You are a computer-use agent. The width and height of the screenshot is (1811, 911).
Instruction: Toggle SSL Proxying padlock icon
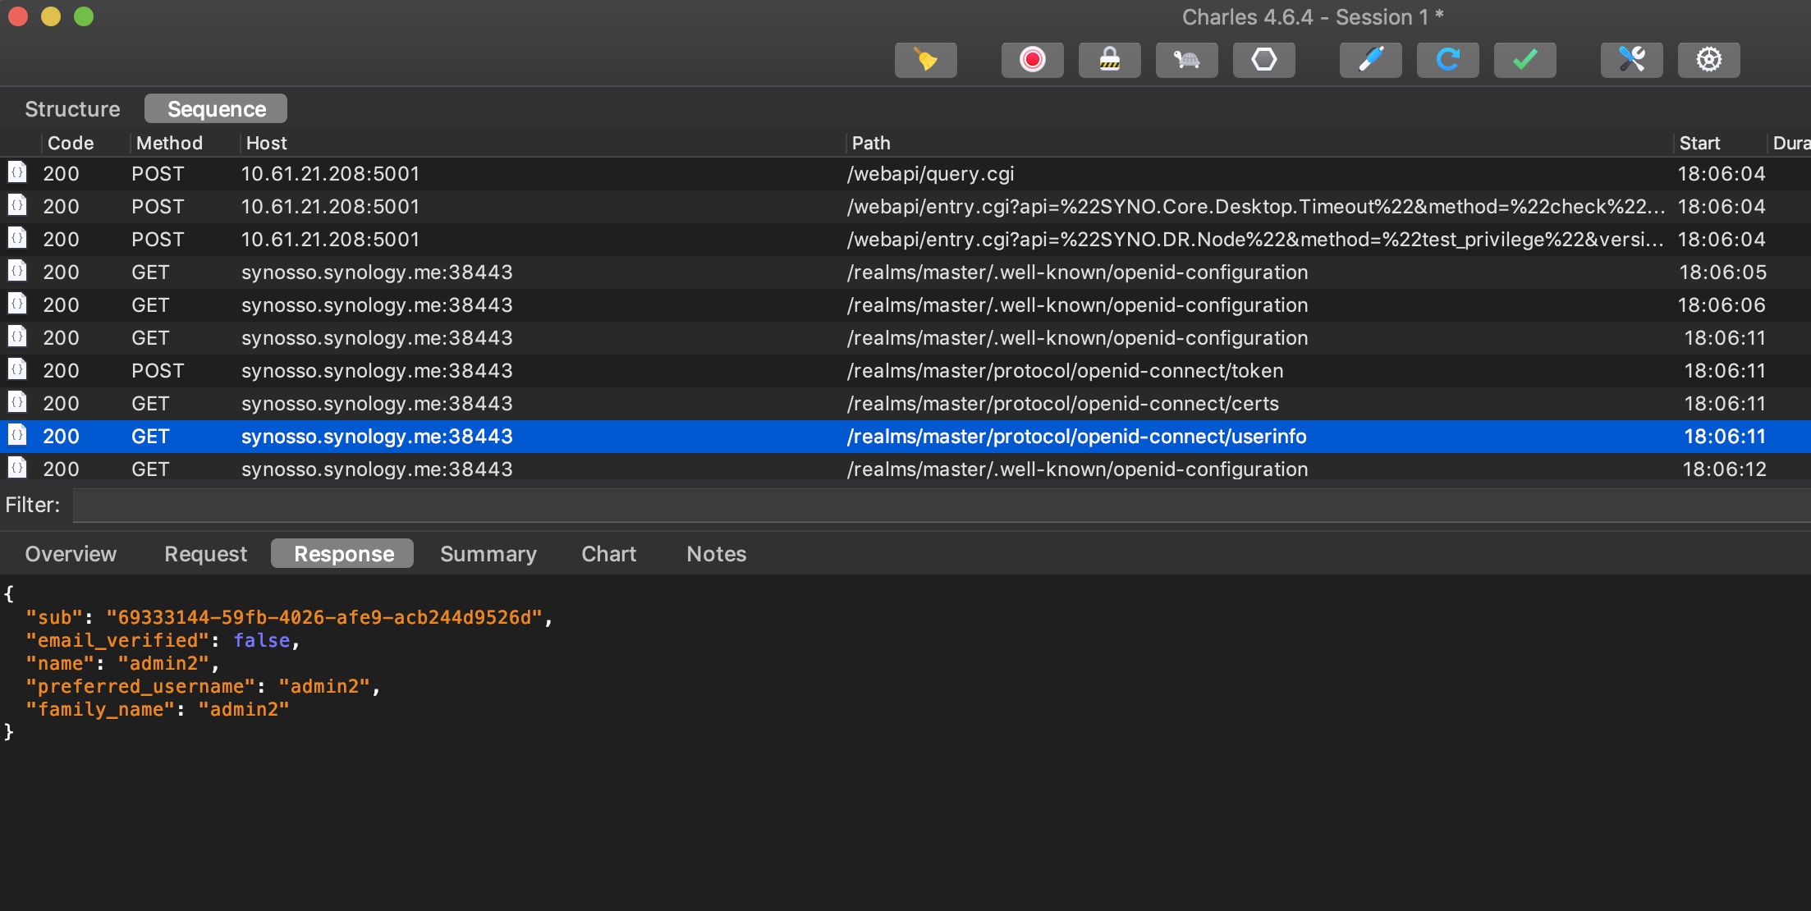point(1109,60)
